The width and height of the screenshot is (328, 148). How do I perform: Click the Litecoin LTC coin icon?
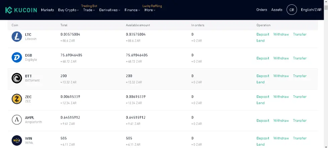pos(17,37)
